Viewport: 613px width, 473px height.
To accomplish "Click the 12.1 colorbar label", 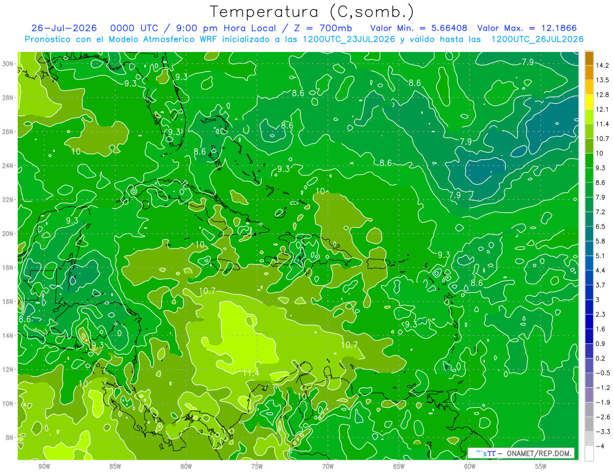I will [602, 109].
